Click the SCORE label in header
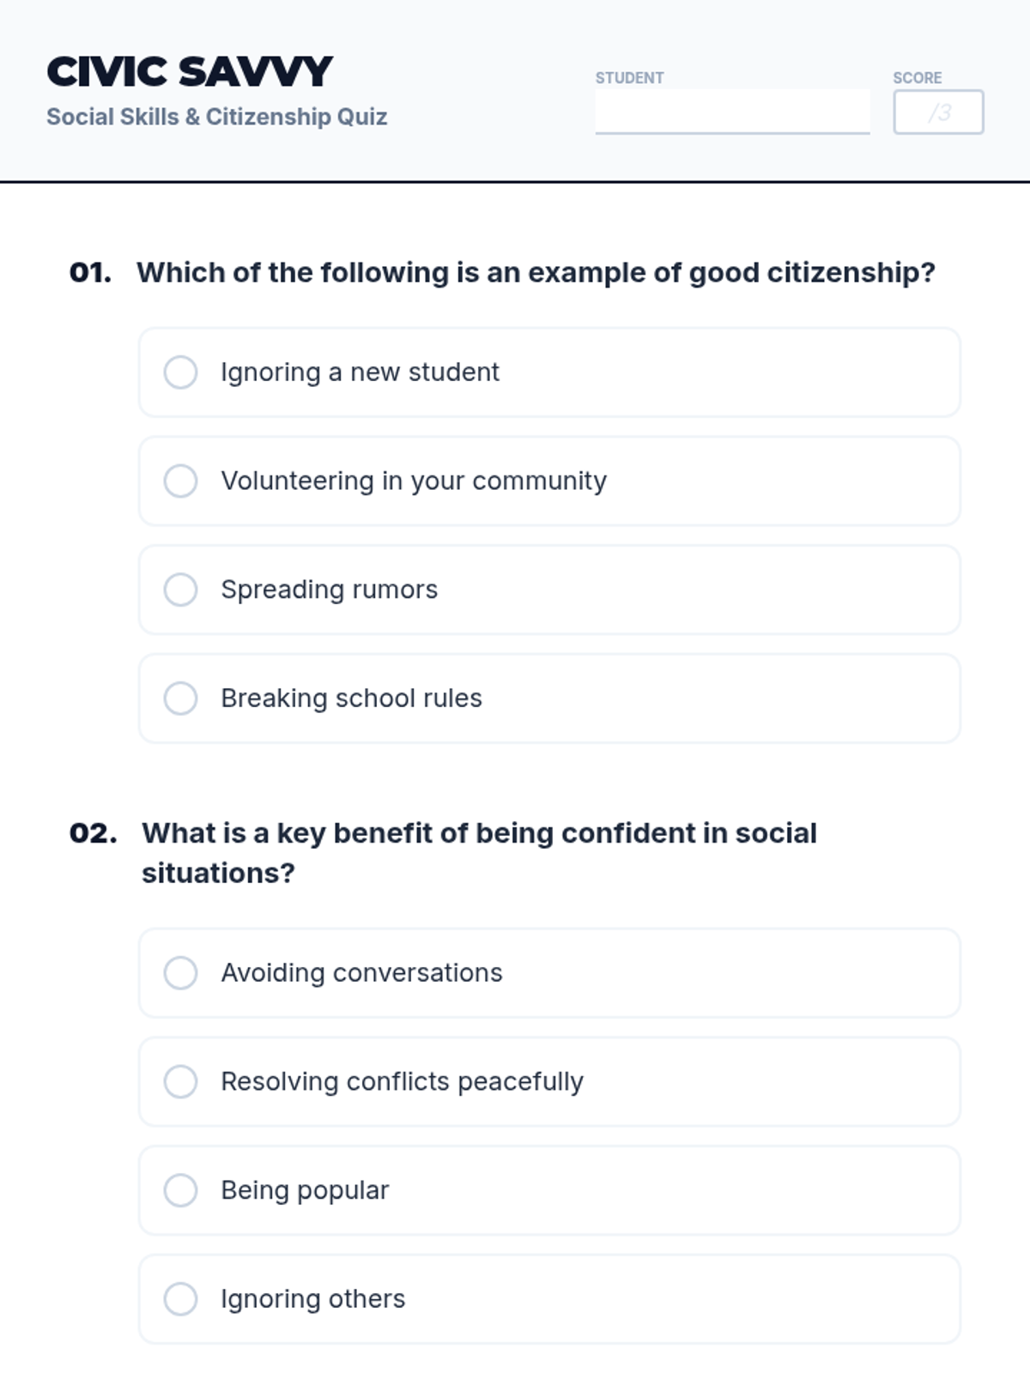Viewport: 1030px width, 1373px height. 918,78
